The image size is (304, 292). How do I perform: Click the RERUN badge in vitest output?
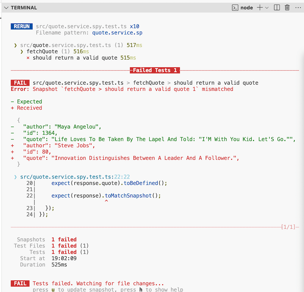[x=21, y=26]
